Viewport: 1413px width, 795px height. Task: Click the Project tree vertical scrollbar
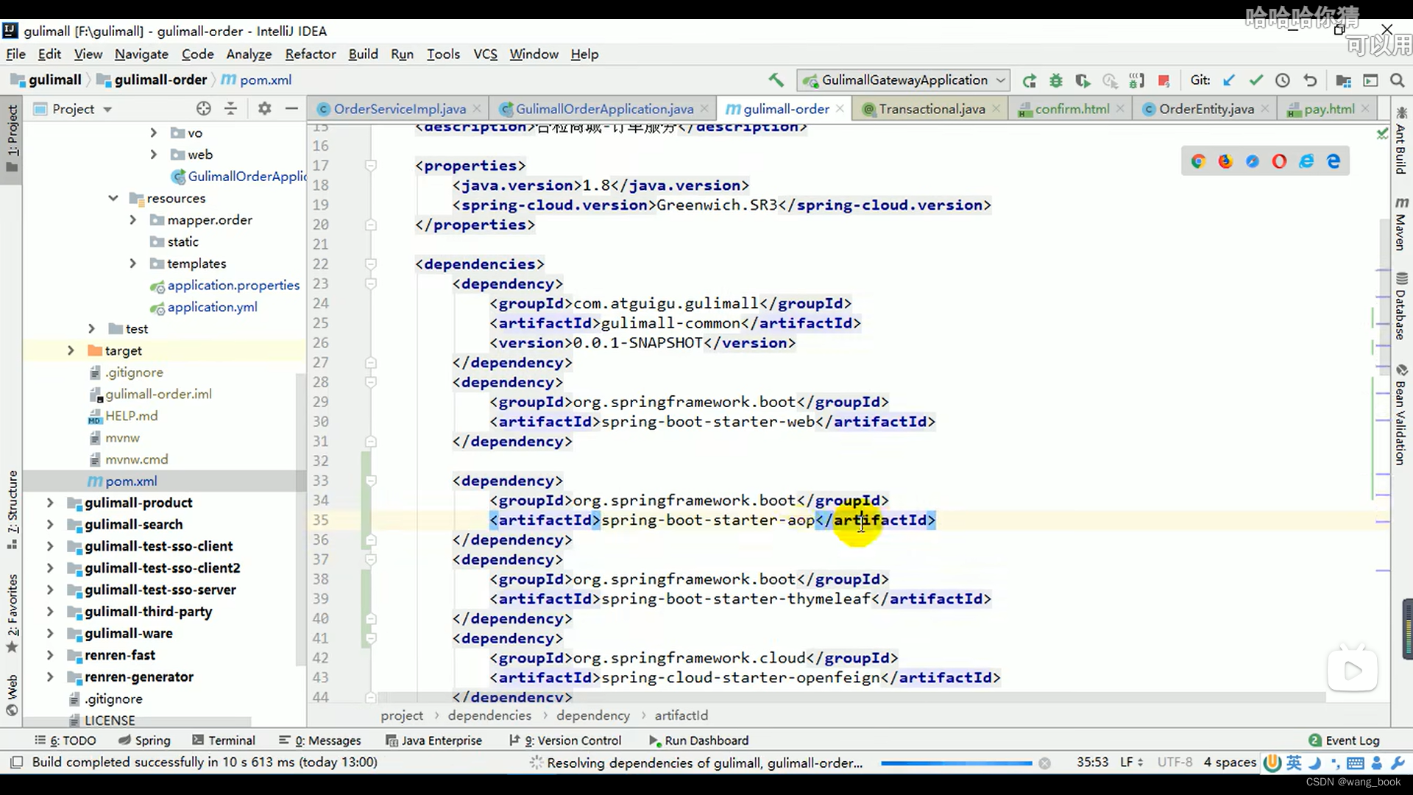click(300, 519)
